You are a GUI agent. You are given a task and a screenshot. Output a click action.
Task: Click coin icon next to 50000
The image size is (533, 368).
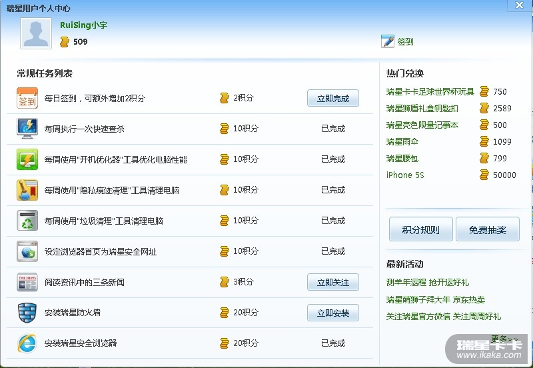[484, 175]
